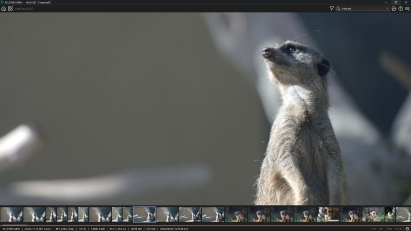This screenshot has height=231, width=411.
Task: Select the first meerkat thumbnail in filmstrip
Action: [x=12, y=214]
